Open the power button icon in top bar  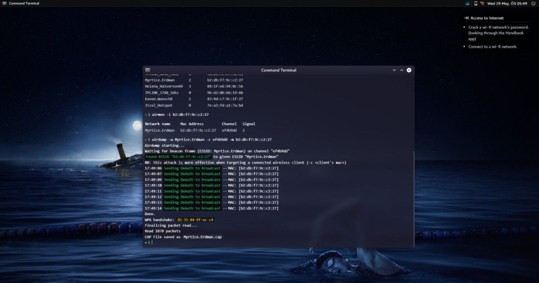click(x=533, y=3)
